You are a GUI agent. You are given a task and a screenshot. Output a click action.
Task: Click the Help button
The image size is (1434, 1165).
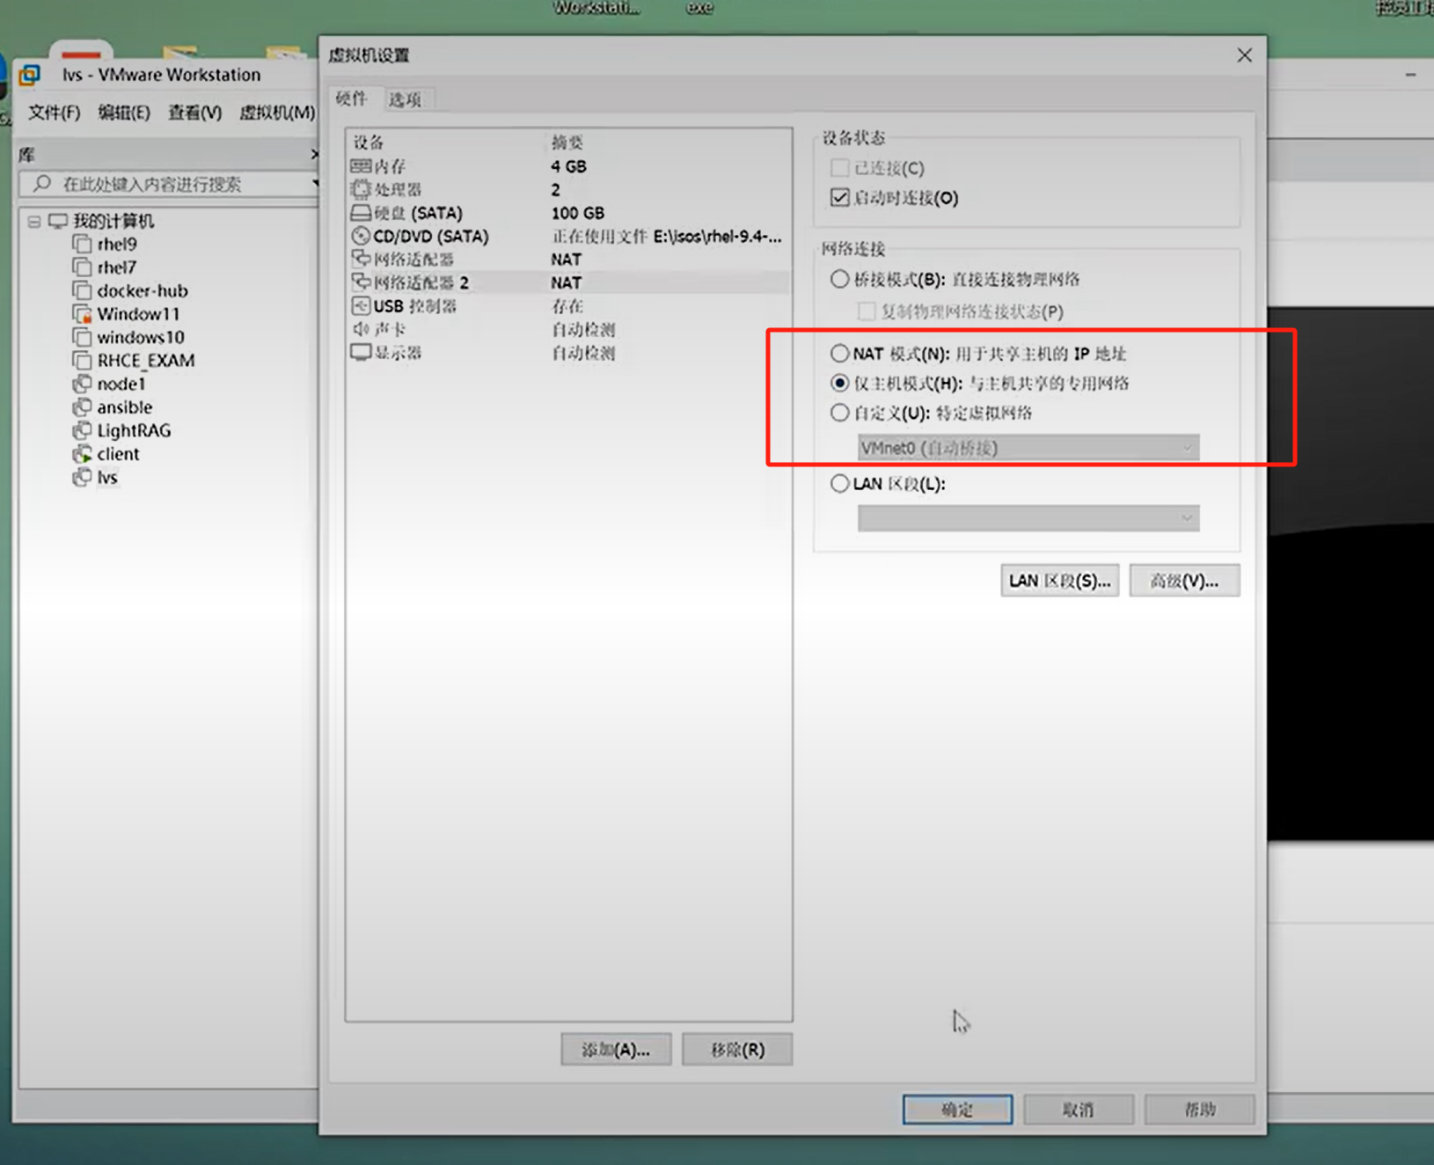[1200, 1109]
